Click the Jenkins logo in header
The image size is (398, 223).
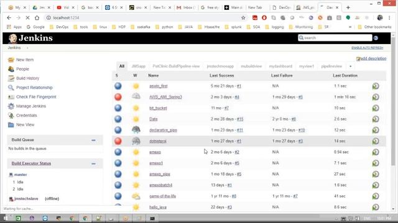coord(30,38)
